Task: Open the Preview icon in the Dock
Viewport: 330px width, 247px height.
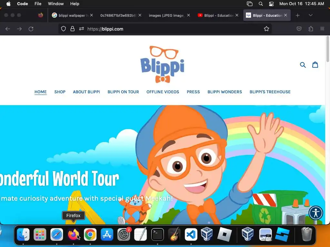Action: (x=266, y=234)
